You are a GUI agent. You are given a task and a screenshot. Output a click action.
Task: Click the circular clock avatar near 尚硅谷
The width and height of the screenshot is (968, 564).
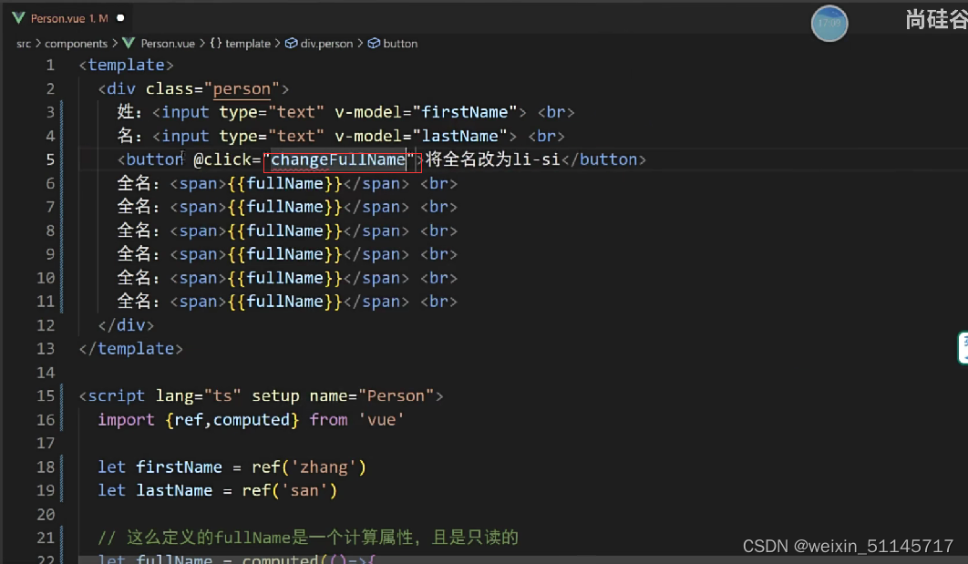pyautogui.click(x=829, y=24)
